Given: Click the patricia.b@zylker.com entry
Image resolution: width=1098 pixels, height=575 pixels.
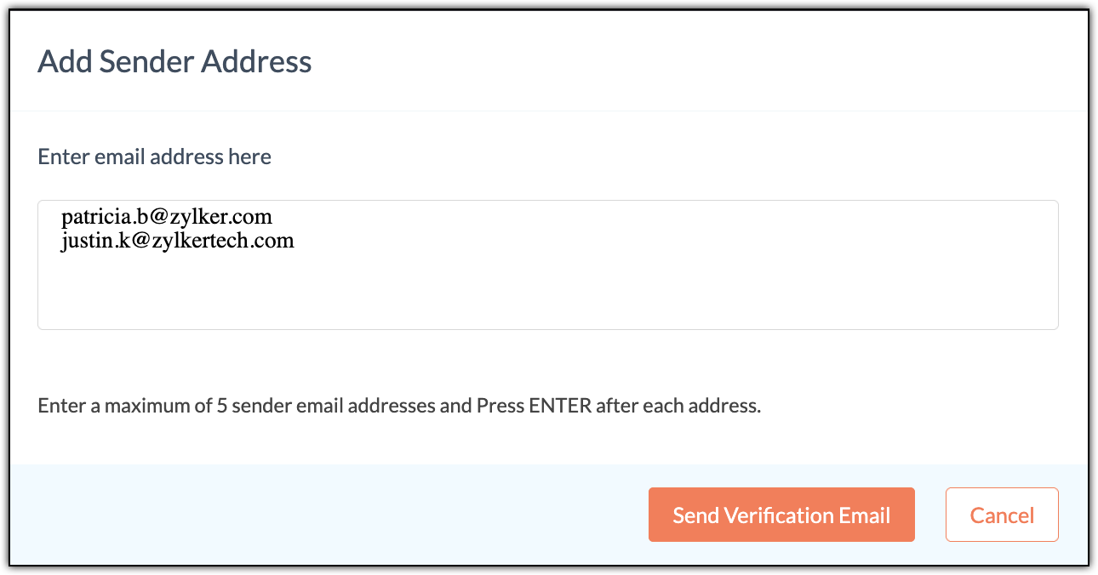Looking at the screenshot, I should click(167, 218).
